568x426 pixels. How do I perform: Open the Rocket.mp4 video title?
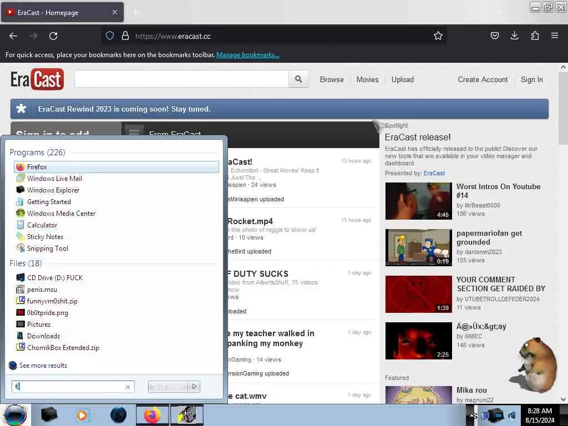point(250,221)
